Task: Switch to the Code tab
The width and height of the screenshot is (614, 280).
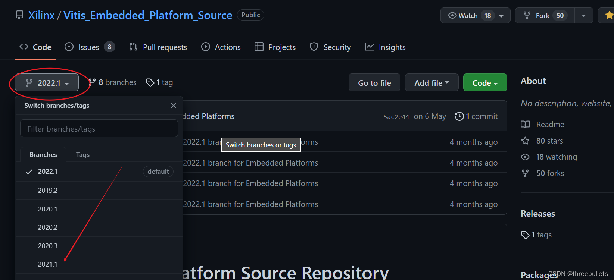Action: [x=35, y=47]
